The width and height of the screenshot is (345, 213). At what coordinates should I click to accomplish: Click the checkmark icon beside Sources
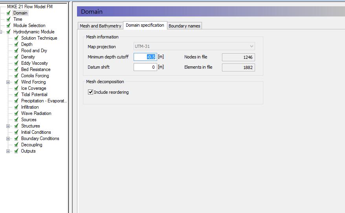(x=17, y=120)
